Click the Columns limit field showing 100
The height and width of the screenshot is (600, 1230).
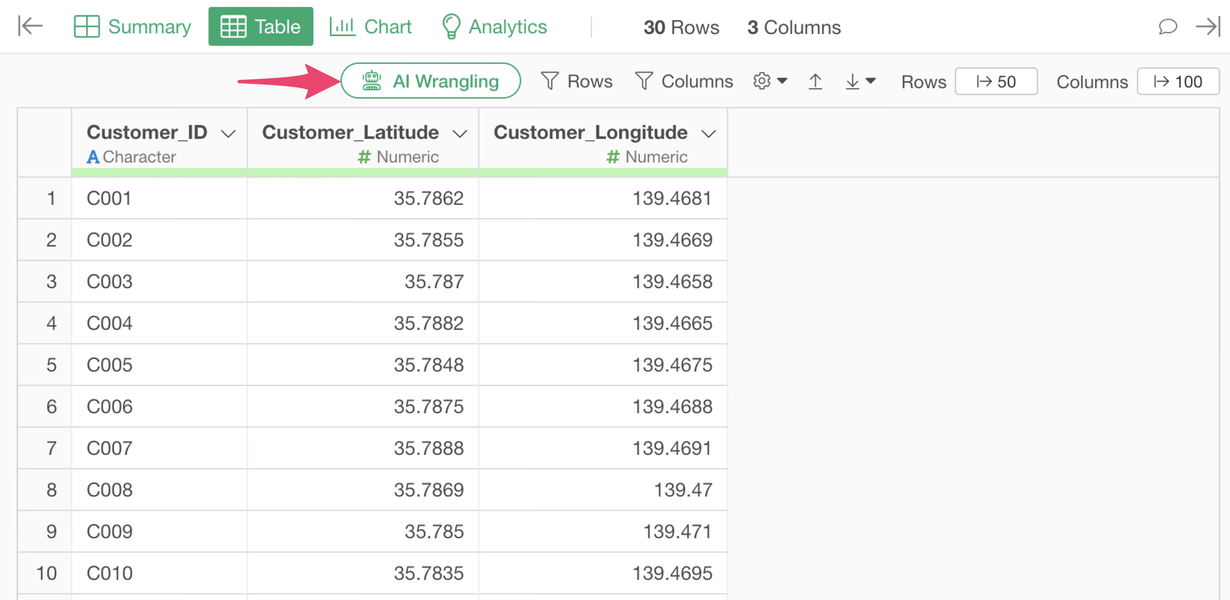click(x=1178, y=82)
